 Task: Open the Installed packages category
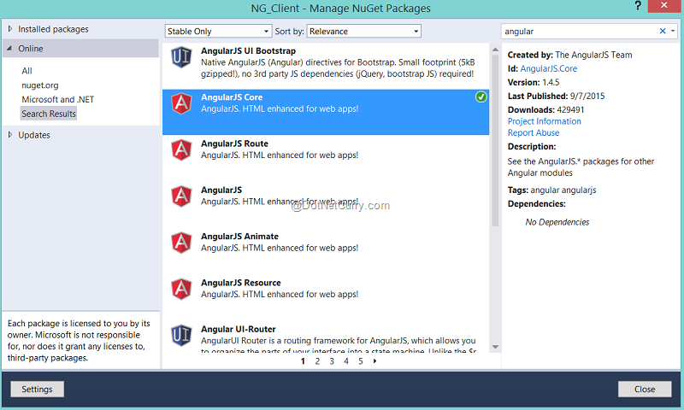pos(53,29)
